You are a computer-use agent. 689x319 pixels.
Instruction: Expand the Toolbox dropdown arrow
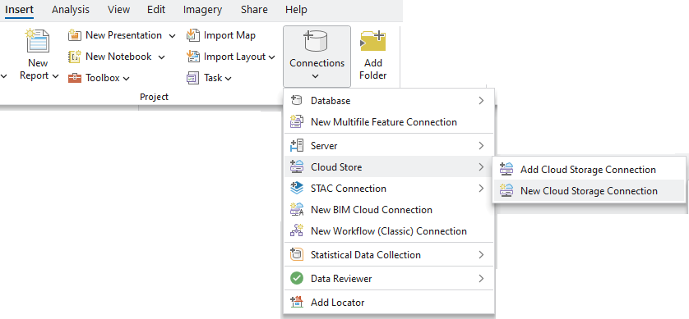click(126, 79)
